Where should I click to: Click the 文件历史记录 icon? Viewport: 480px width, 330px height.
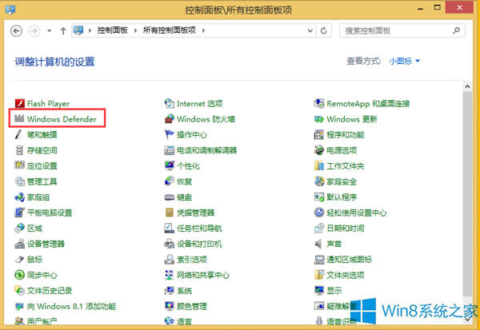click(x=19, y=290)
